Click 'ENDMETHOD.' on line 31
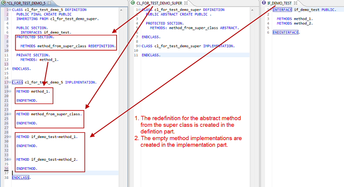The width and height of the screenshot is (344, 187). [x=27, y=146]
